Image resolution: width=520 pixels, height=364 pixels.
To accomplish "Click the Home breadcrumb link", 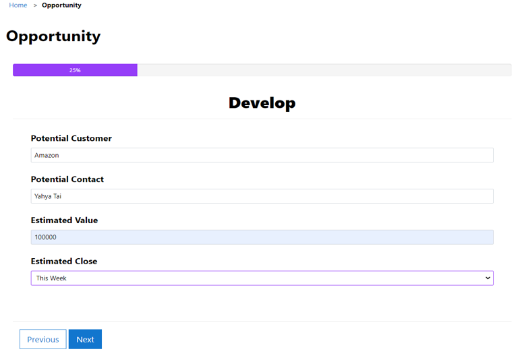I will [18, 5].
